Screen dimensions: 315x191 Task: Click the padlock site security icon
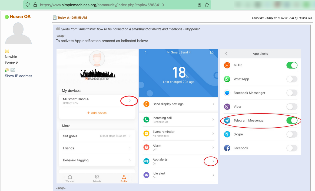[35, 5]
